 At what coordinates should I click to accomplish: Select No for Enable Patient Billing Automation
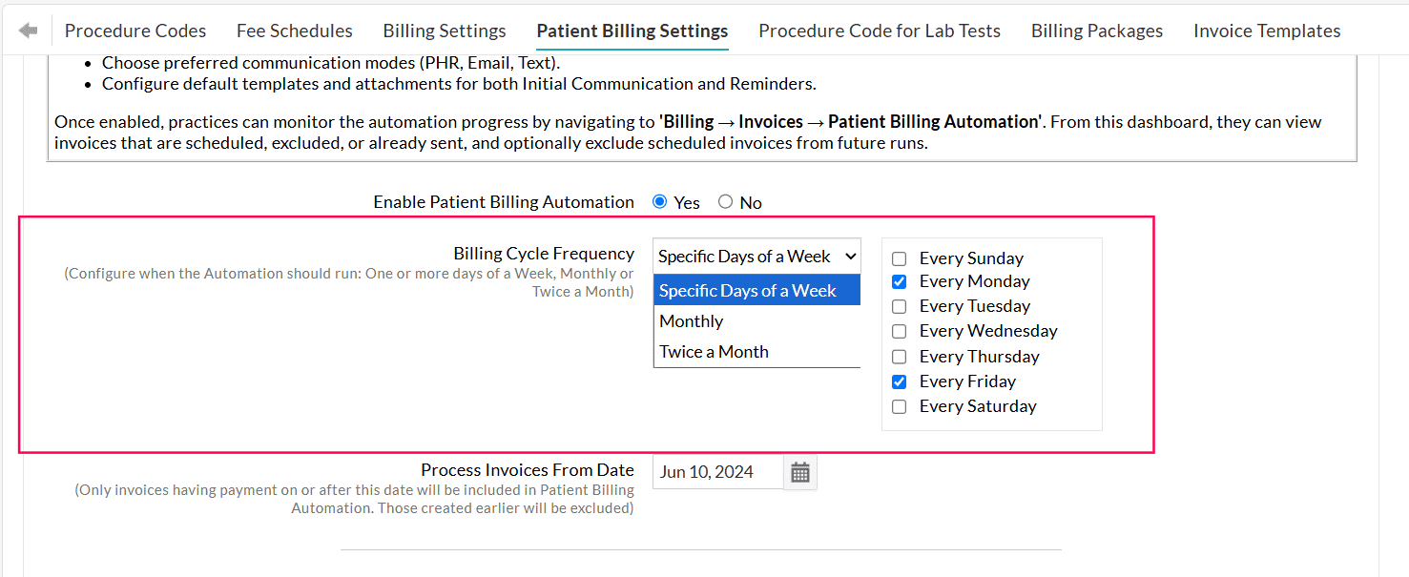[x=725, y=201]
